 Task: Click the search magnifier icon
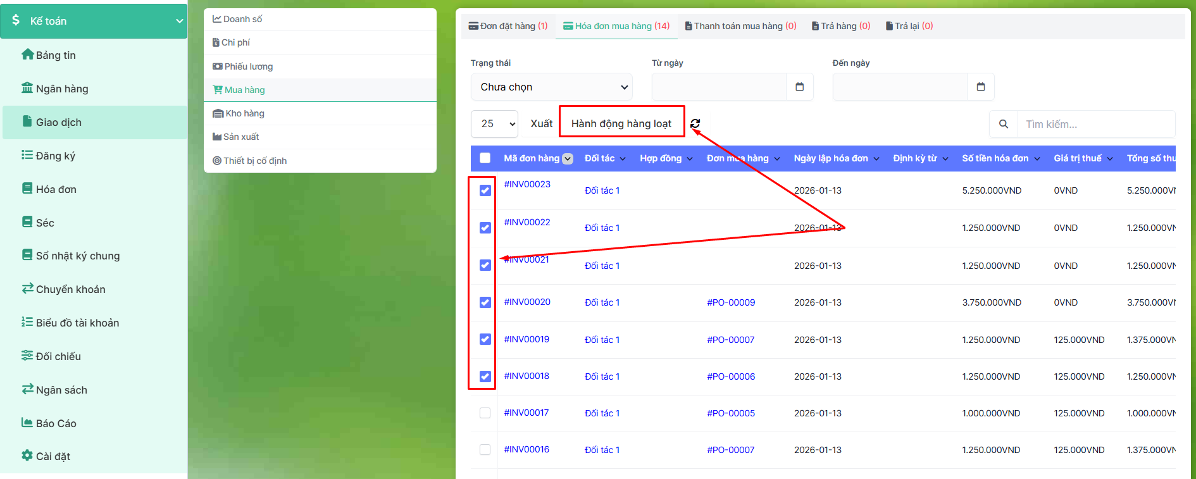pyautogui.click(x=1003, y=124)
